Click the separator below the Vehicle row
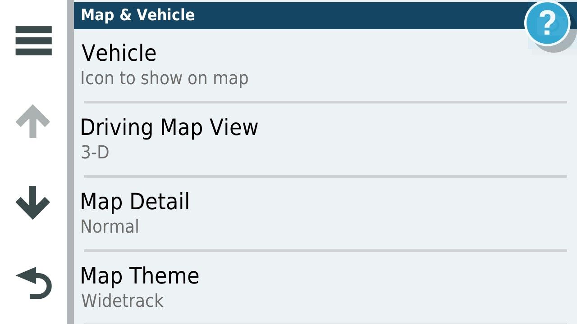The width and height of the screenshot is (577, 324). click(325, 102)
